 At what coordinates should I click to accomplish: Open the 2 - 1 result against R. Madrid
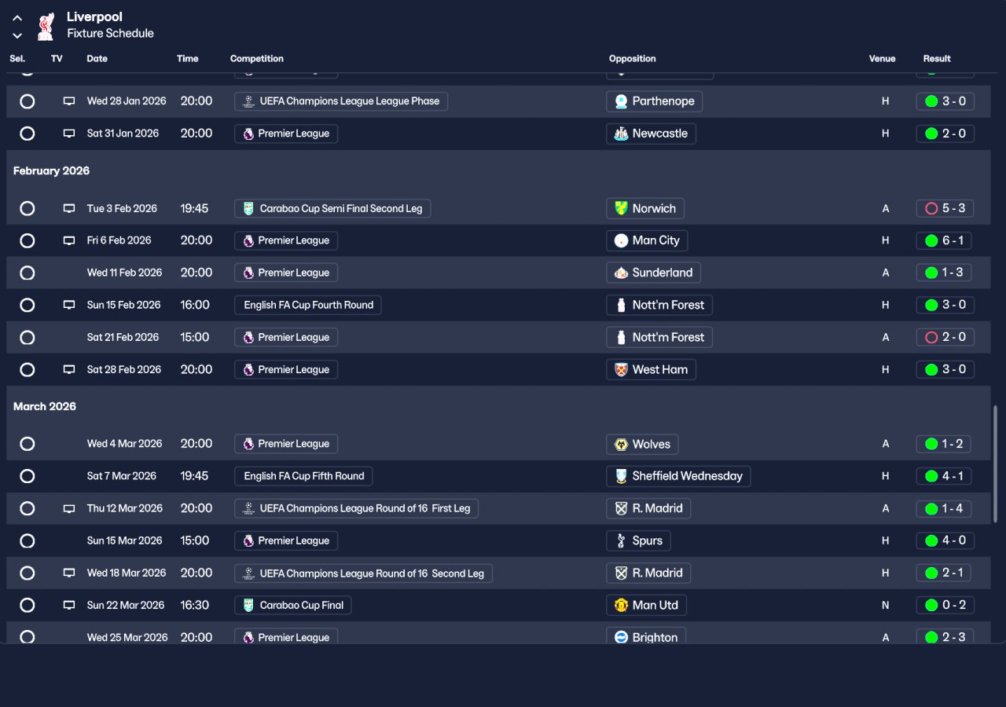[945, 573]
